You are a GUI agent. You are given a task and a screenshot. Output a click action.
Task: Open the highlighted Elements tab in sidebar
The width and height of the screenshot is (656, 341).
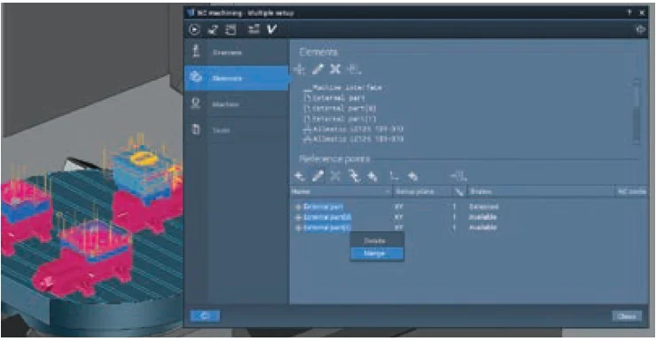pos(237,78)
